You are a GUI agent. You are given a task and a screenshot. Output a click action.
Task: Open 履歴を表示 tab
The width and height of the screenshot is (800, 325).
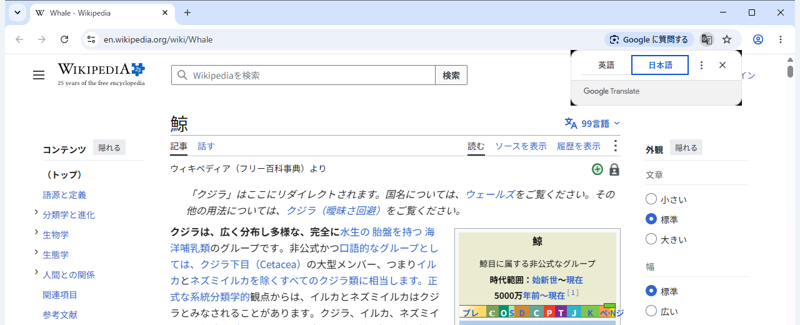click(x=579, y=146)
